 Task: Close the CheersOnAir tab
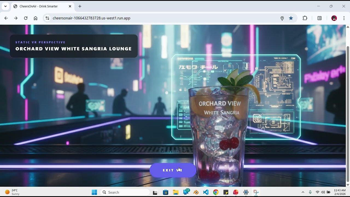click(70, 6)
